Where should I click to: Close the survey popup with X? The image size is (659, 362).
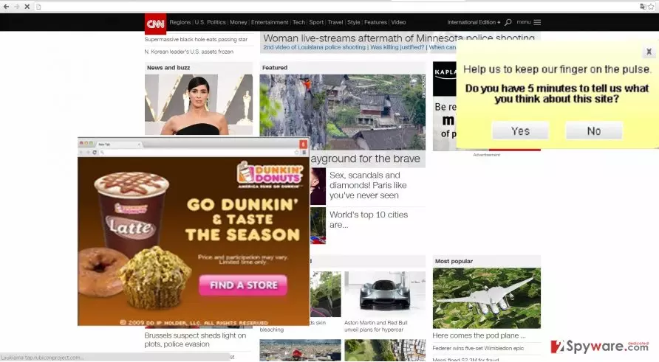tap(649, 52)
